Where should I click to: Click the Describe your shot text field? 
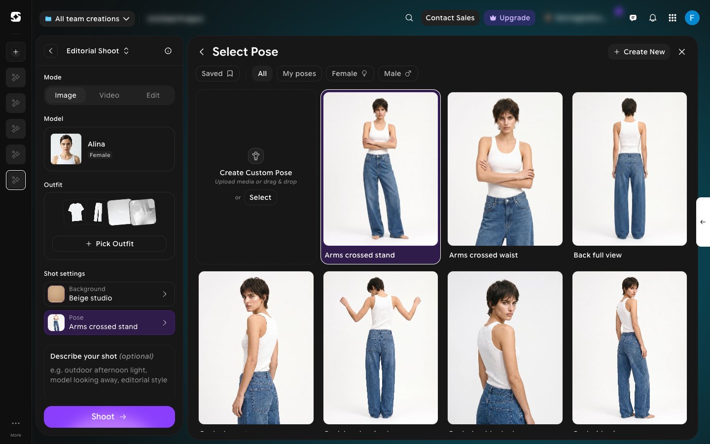(x=109, y=372)
